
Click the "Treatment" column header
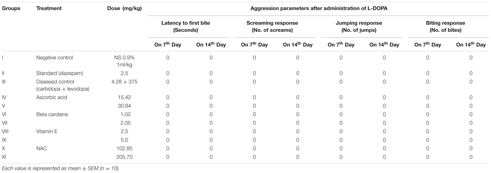click(x=50, y=8)
